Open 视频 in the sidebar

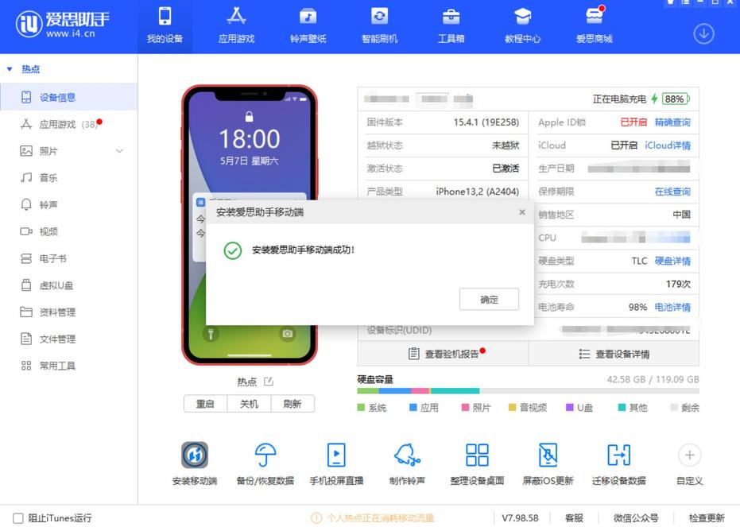(69, 231)
